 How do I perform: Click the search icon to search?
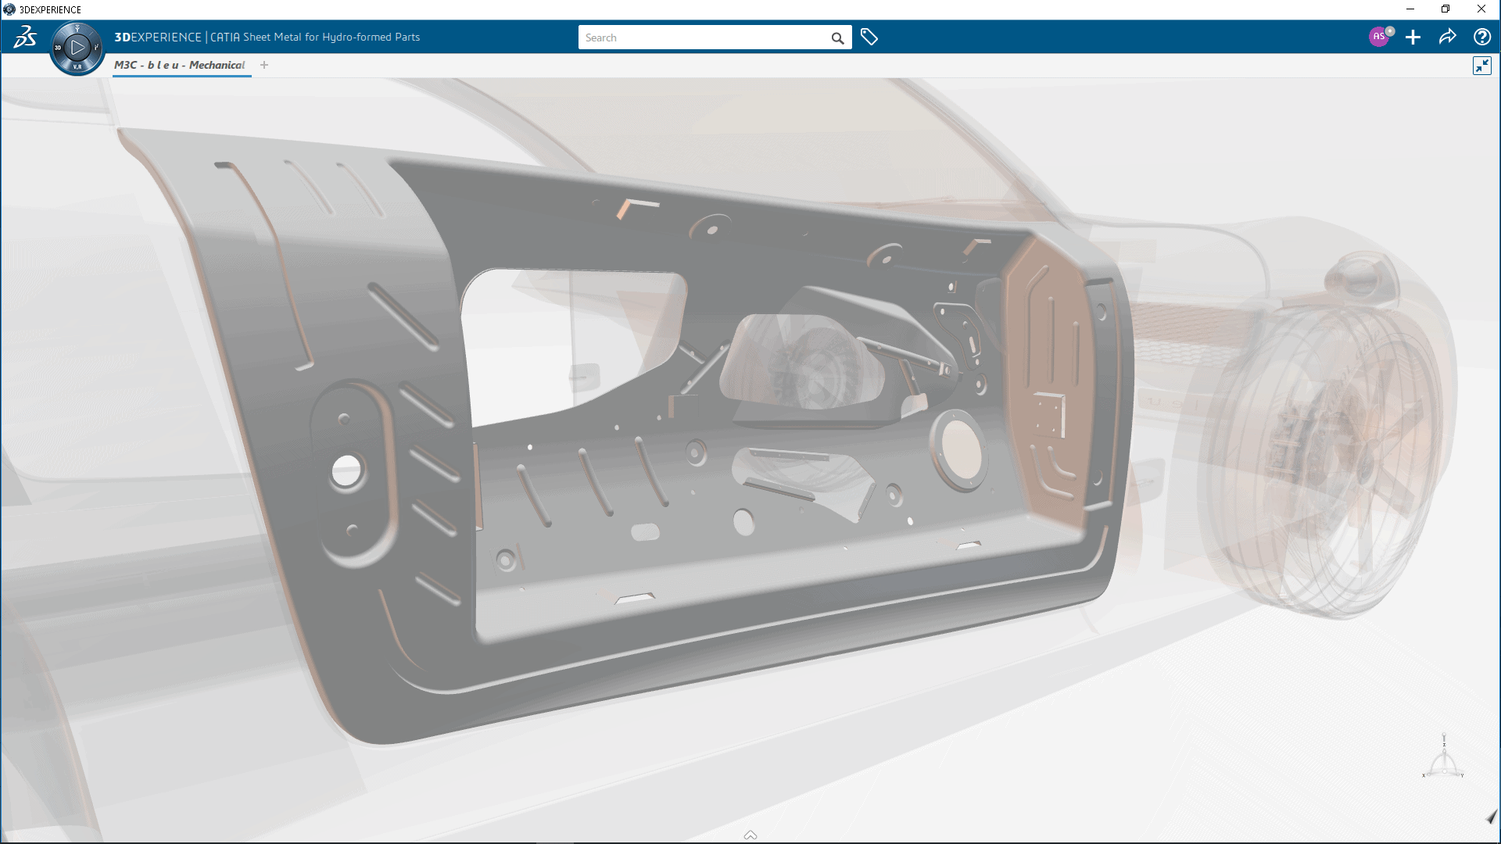837,37
